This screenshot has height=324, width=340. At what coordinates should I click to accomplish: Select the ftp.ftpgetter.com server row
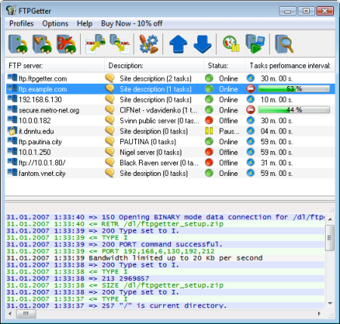click(x=170, y=79)
